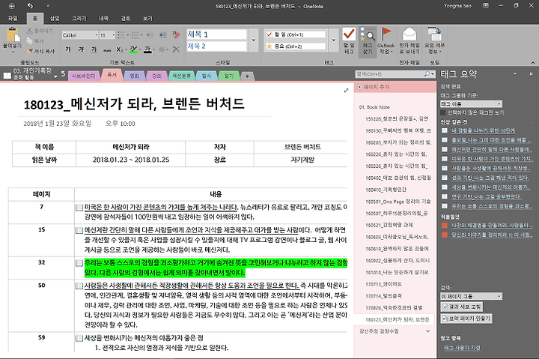This screenshot has width=539, height=359.
Task: Click the expand page diagonal arrow icon
Action: [x=346, y=90]
